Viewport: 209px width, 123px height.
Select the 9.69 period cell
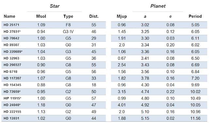[x=195, y=85]
